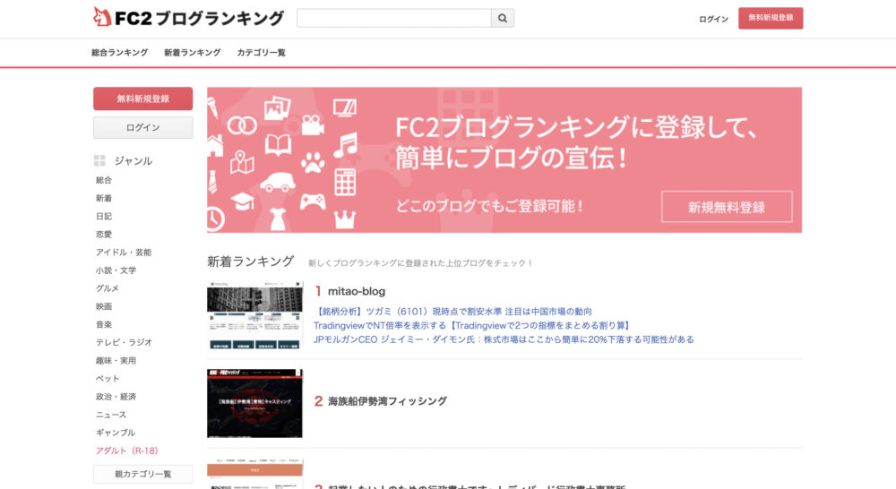This screenshot has height=489, width=896.
Task: Select テレビ・ラジオ genre
Action: tap(124, 342)
